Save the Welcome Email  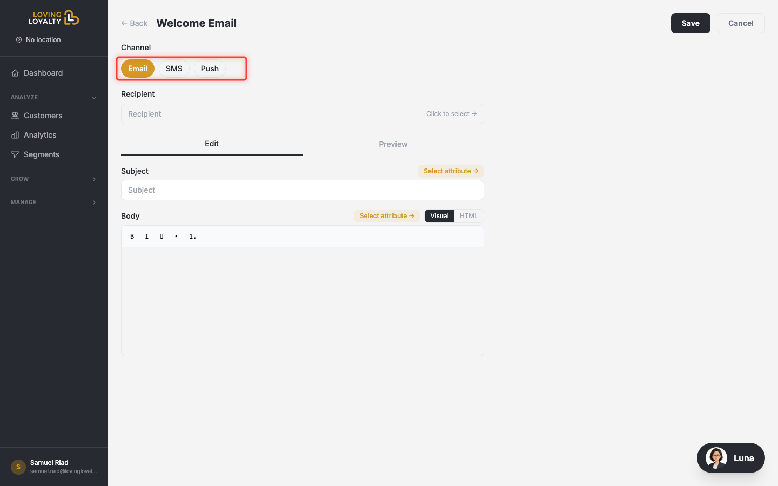690,23
